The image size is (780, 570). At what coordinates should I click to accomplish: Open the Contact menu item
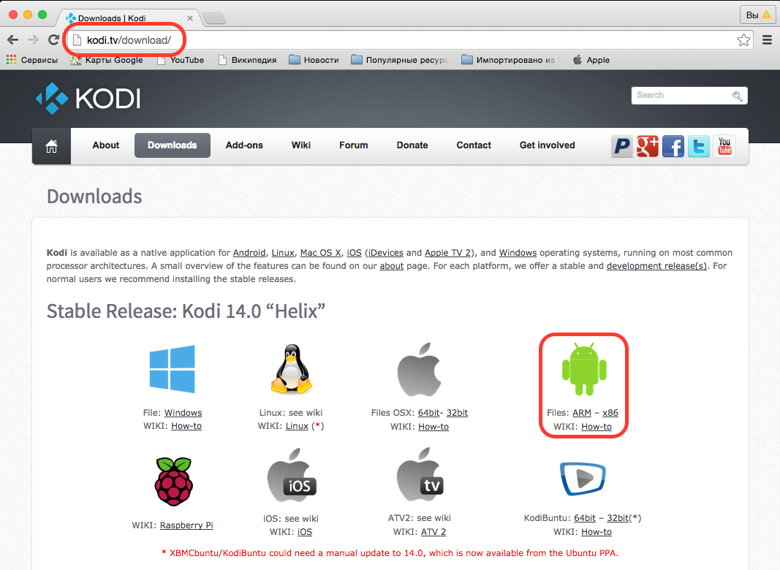point(474,145)
